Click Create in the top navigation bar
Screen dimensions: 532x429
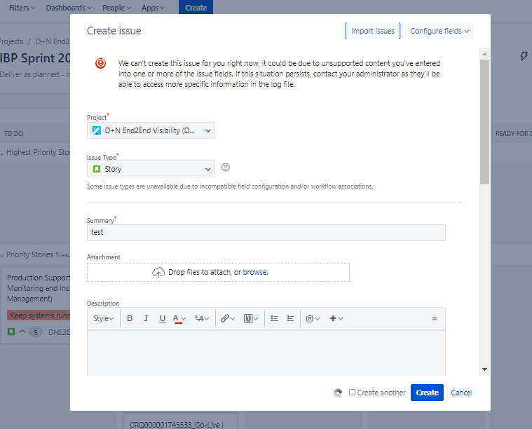pyautogui.click(x=196, y=8)
